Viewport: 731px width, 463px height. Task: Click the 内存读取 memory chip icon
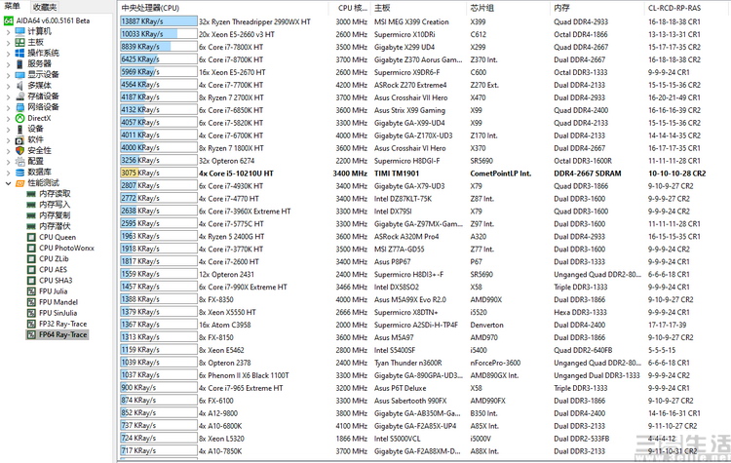click(x=31, y=194)
